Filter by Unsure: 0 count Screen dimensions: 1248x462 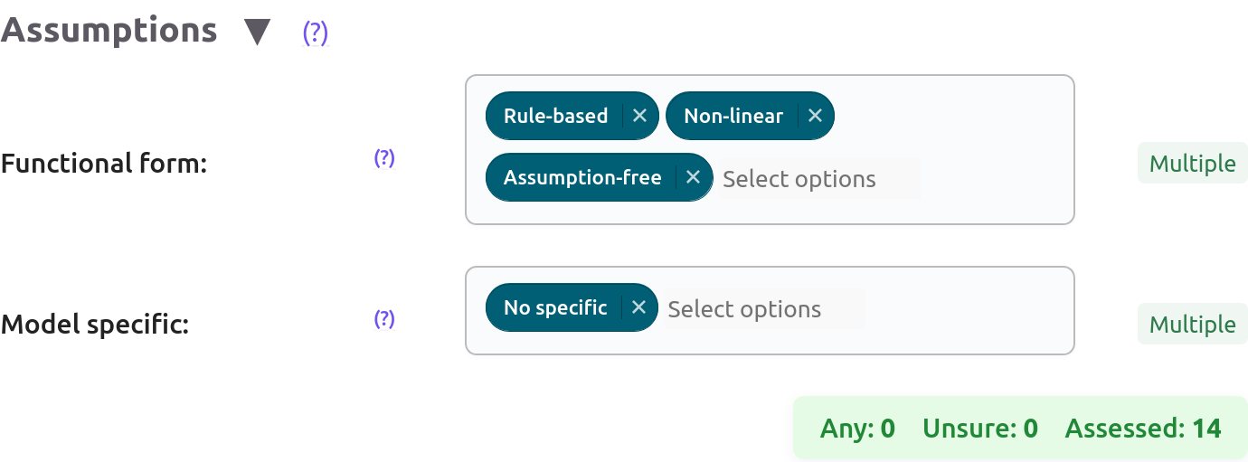(x=979, y=428)
